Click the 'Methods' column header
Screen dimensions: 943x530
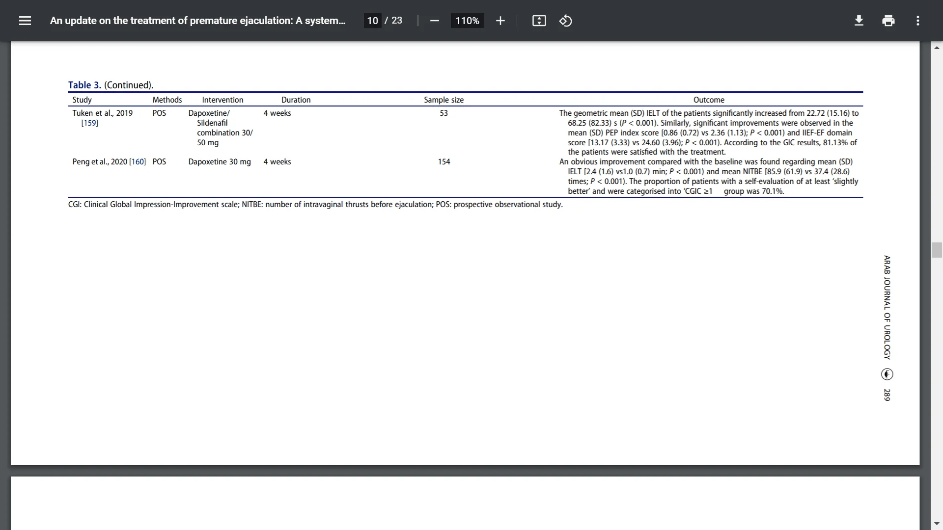coord(167,100)
